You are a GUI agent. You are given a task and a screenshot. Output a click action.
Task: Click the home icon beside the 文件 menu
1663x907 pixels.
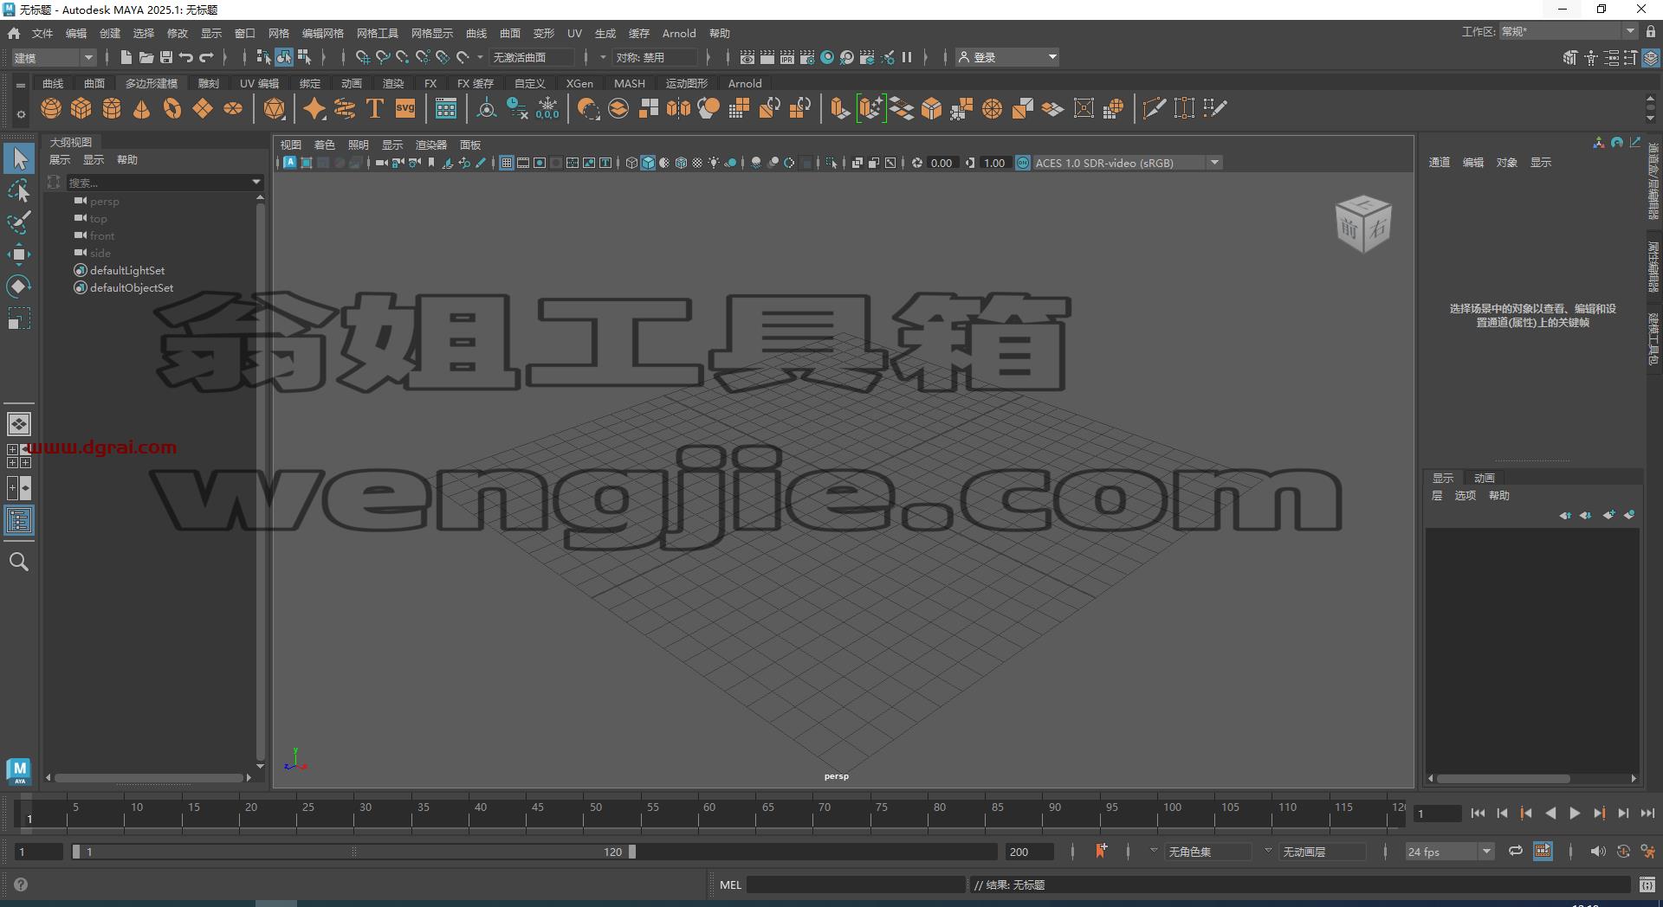pos(14,34)
